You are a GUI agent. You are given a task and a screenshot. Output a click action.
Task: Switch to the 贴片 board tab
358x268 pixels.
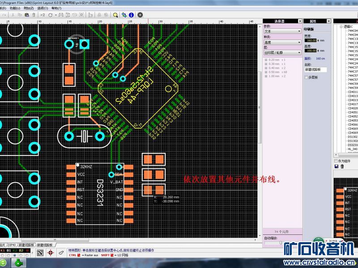point(3,245)
